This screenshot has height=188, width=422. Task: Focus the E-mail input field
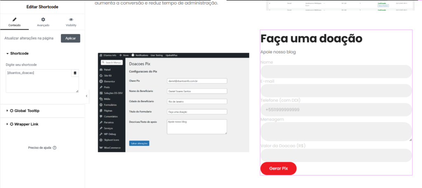click(336, 91)
